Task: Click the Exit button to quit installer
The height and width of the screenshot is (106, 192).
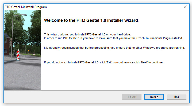Action: (176, 97)
